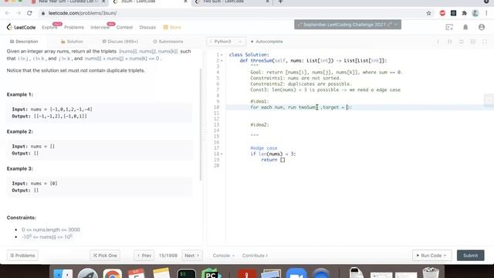Switch to the Two Sum browser tab
The height and width of the screenshot is (278, 494).
click(232, 2)
